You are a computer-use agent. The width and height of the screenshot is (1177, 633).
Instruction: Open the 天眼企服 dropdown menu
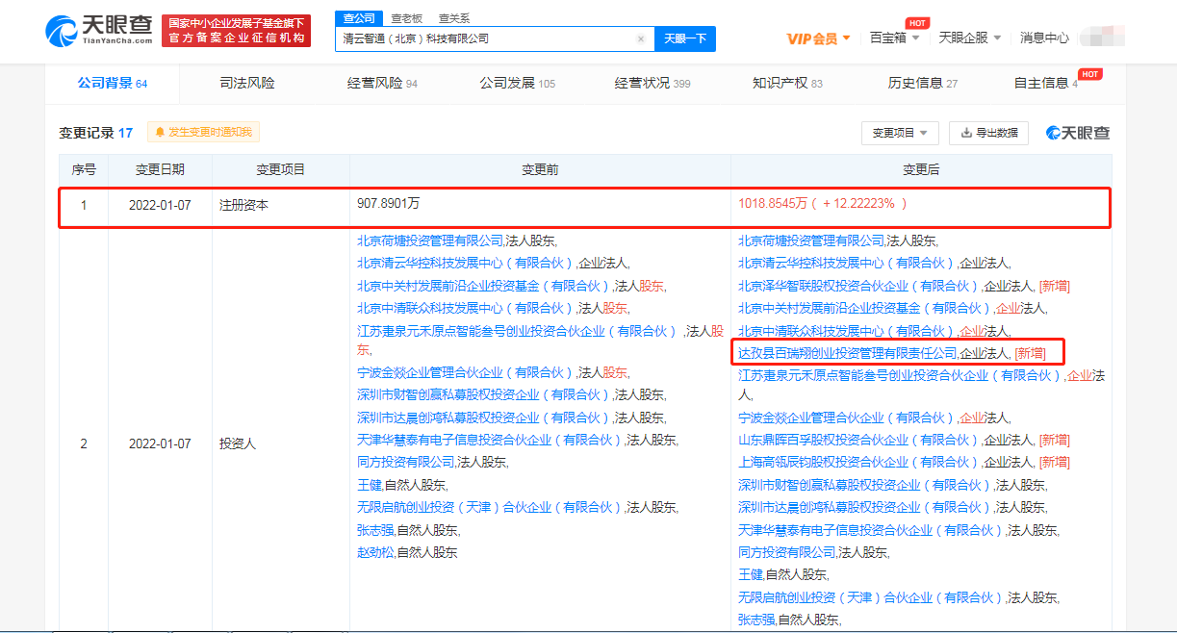point(969,38)
